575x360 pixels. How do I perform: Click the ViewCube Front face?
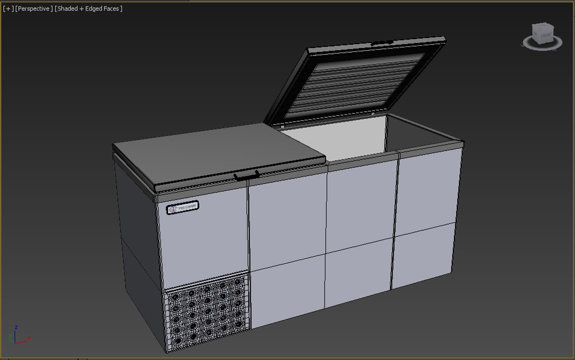(x=546, y=36)
